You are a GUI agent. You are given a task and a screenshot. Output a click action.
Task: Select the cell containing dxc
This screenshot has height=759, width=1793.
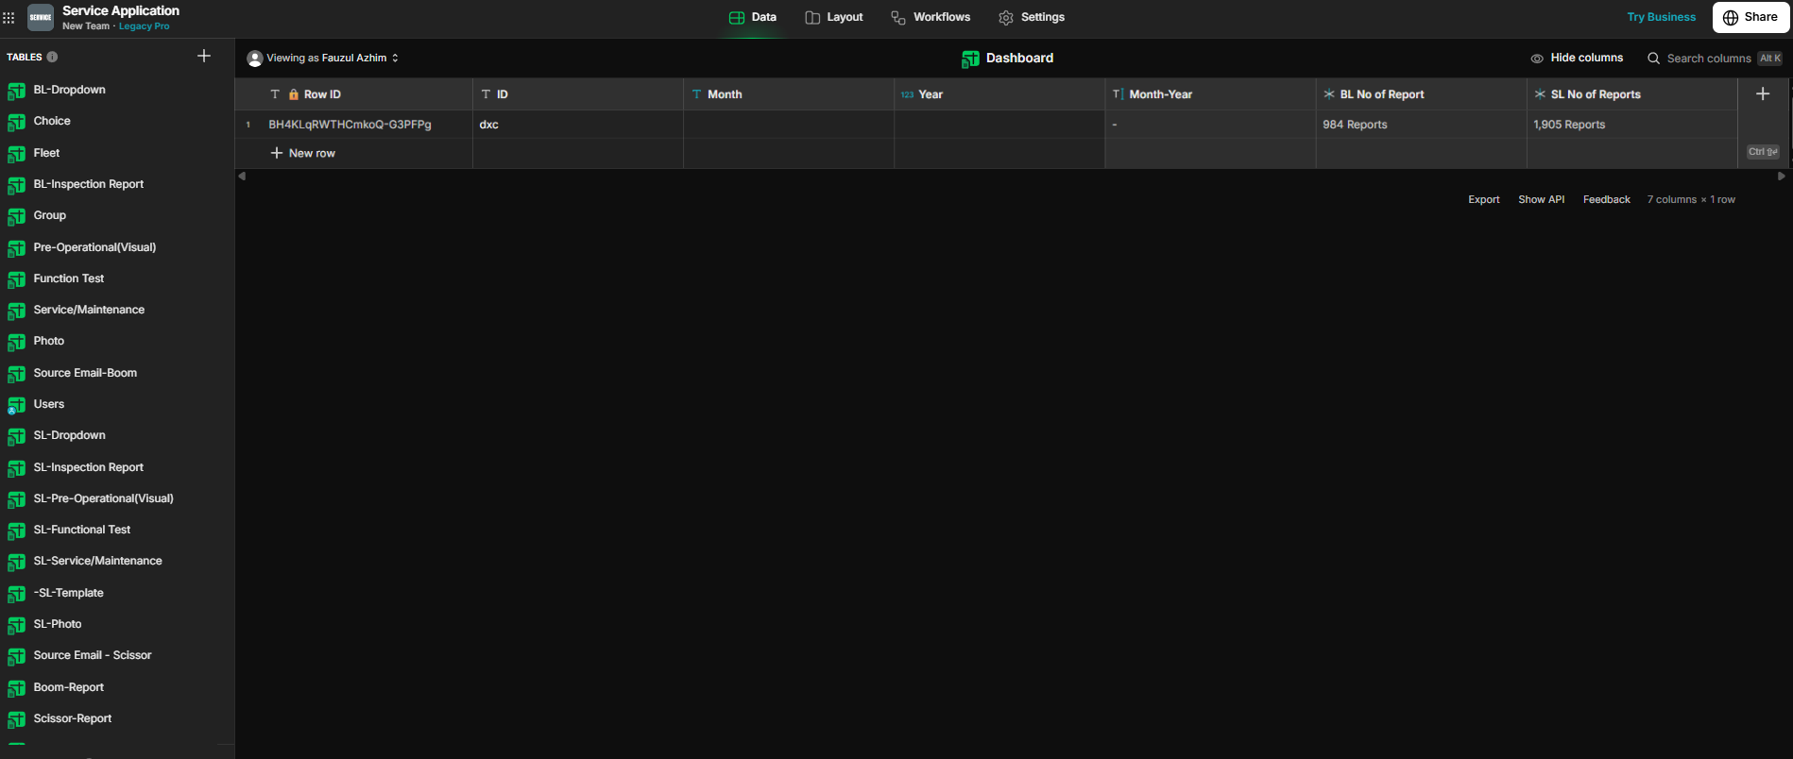click(578, 125)
